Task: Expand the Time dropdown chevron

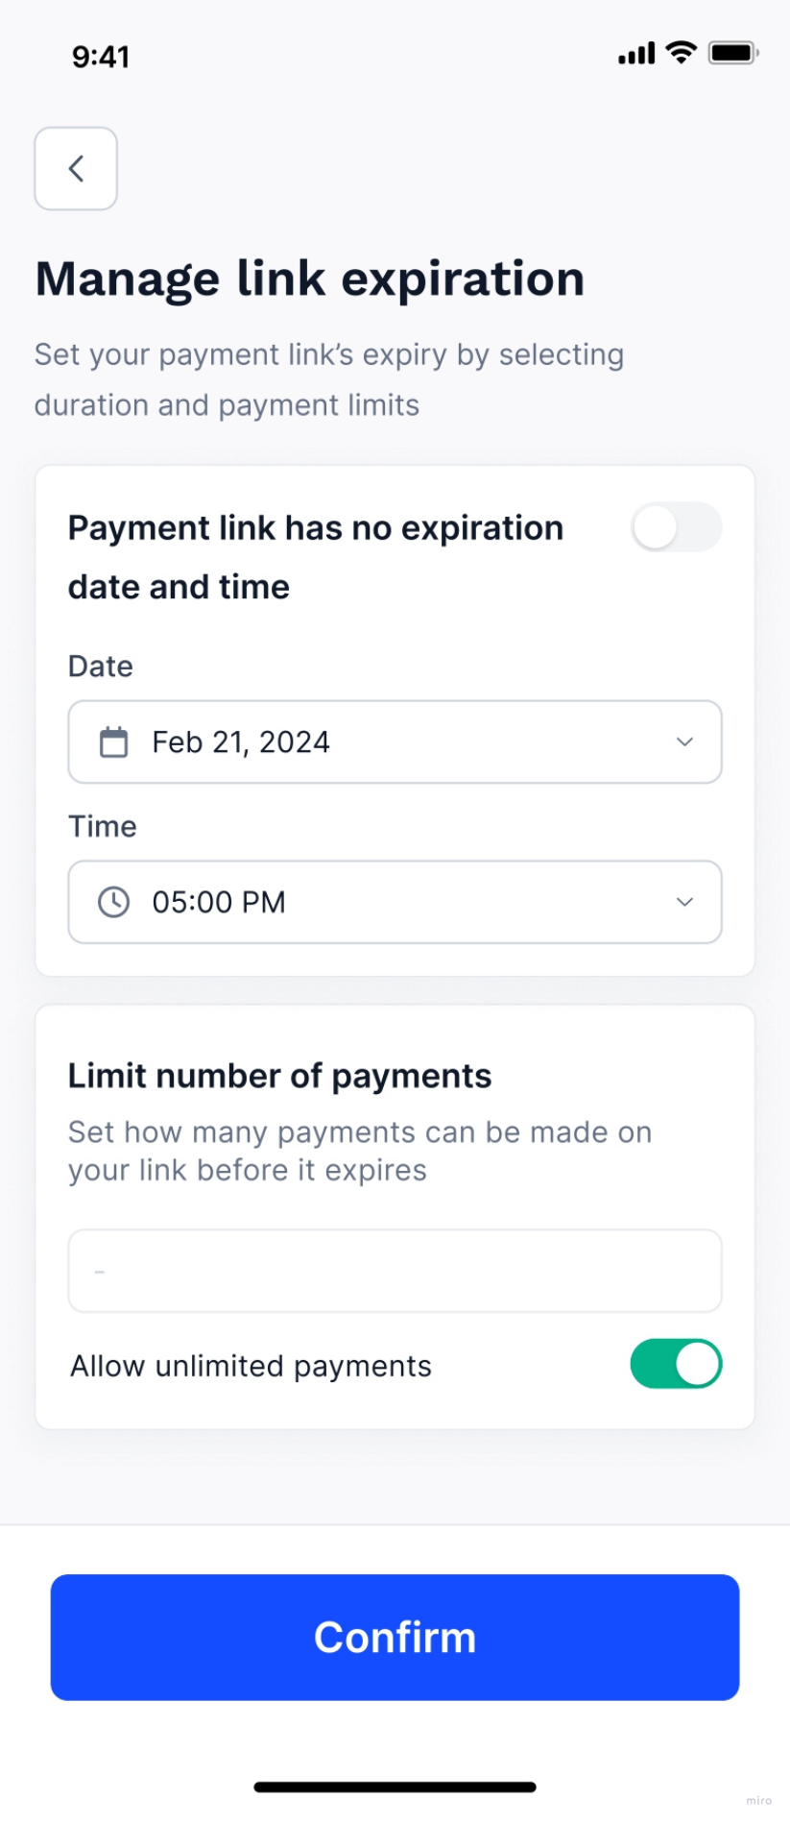Action: [684, 902]
